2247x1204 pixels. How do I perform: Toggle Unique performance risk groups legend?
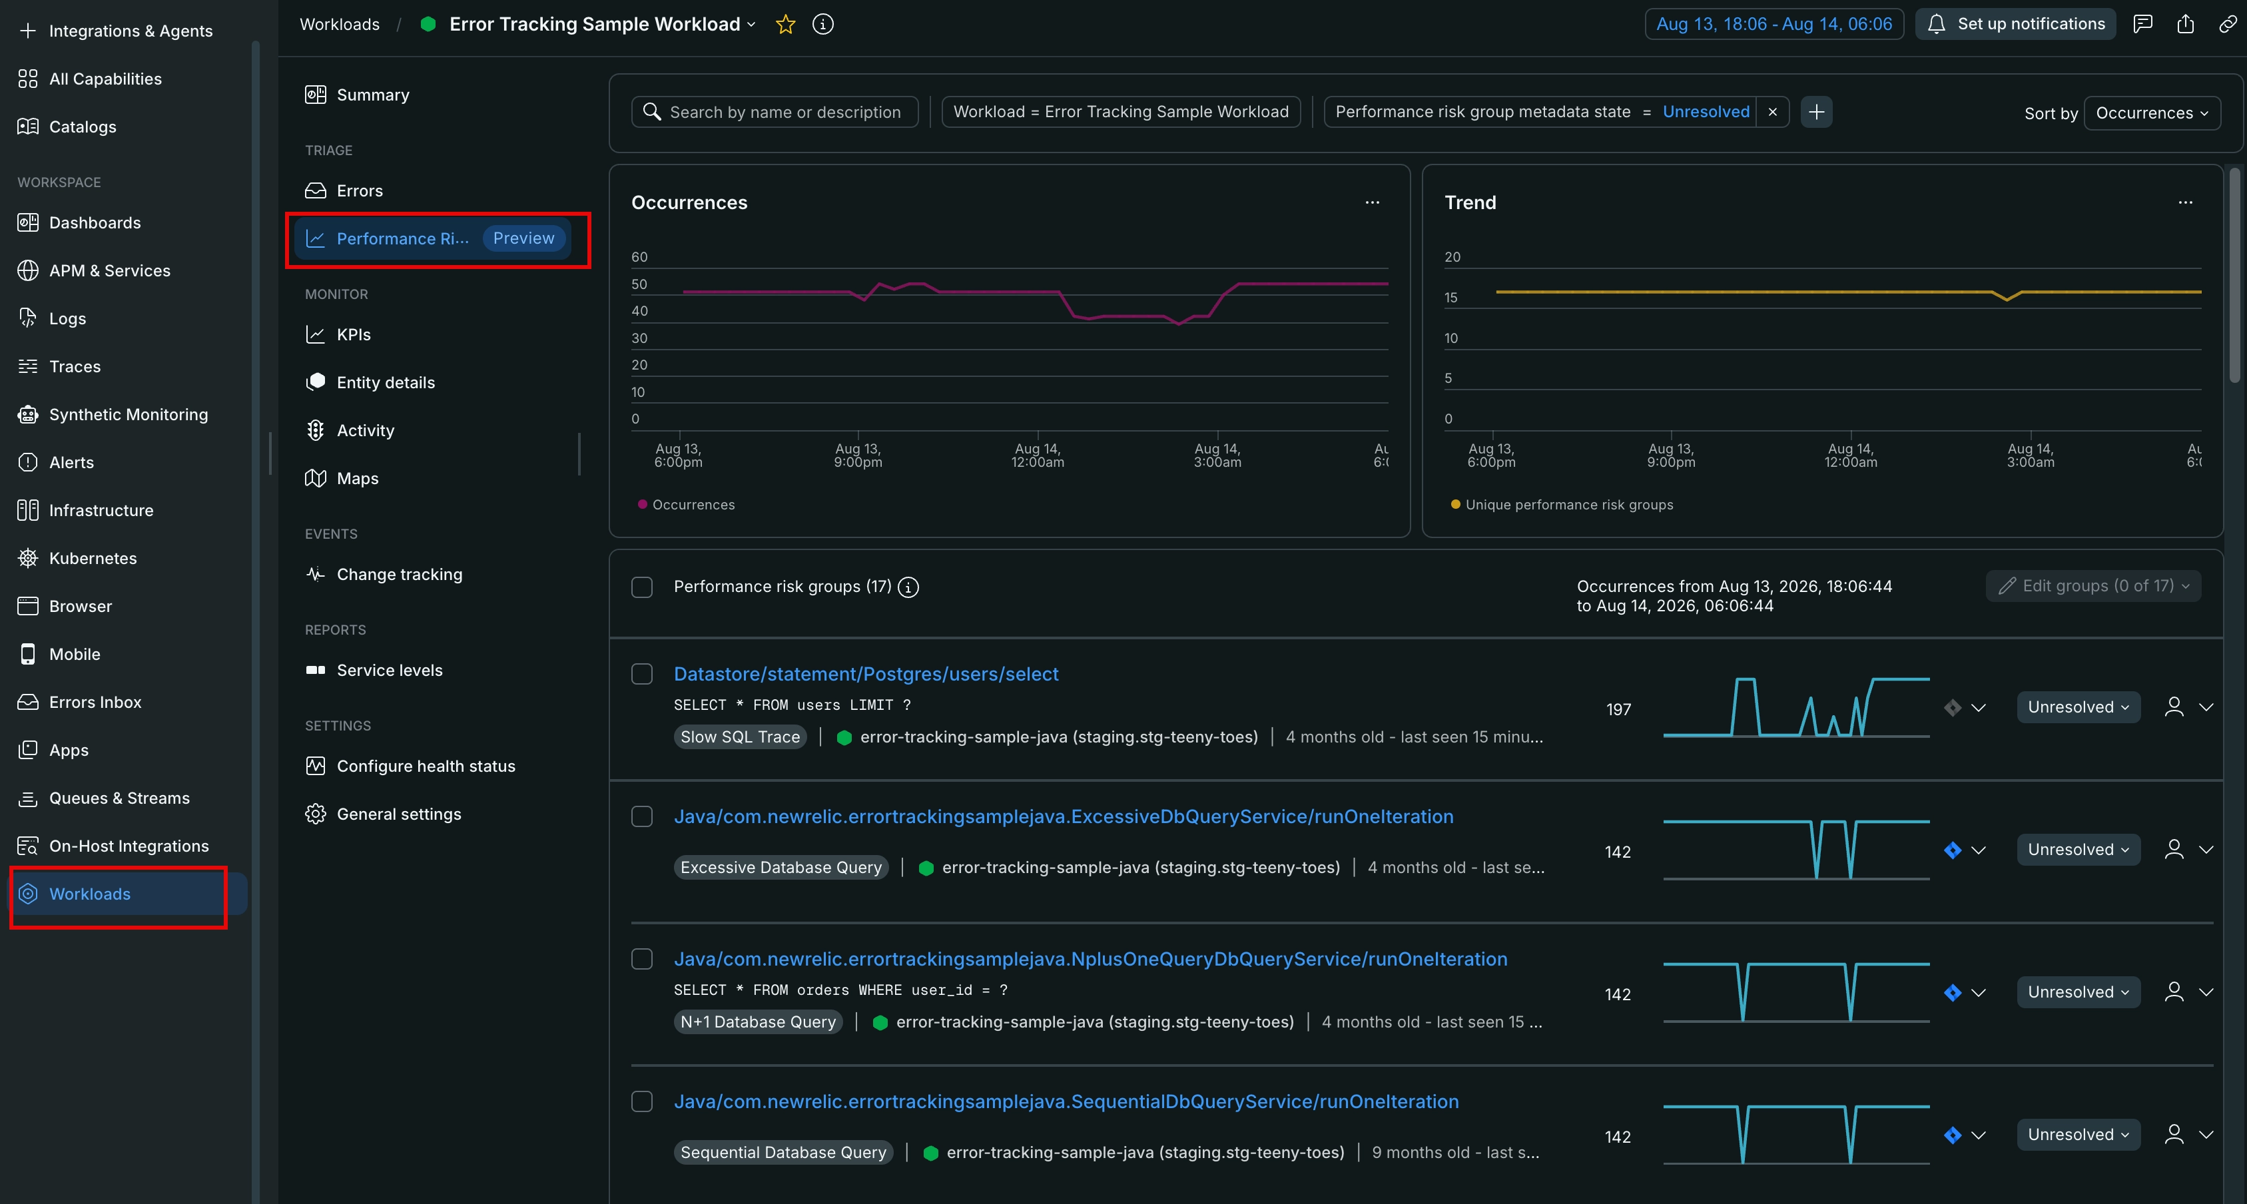pyautogui.click(x=1562, y=504)
